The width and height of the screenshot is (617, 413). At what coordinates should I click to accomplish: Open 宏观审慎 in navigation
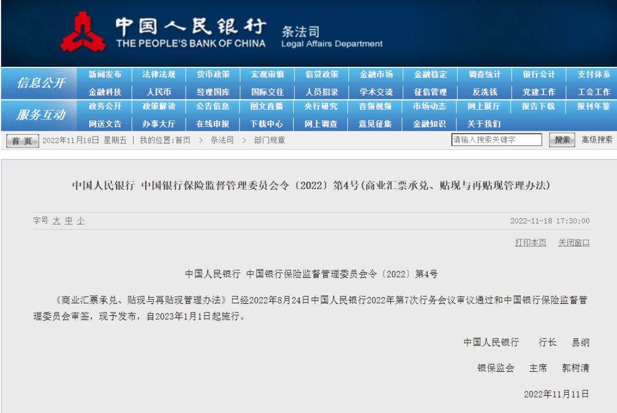(x=267, y=74)
